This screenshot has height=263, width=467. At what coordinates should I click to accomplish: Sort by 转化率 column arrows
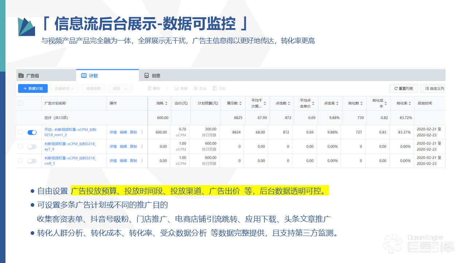410,103
